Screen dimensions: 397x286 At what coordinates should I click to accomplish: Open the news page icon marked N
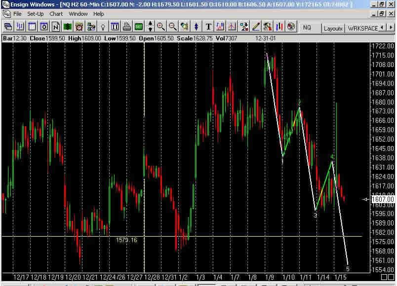(x=56, y=27)
